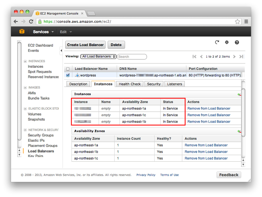Open EC2 Dashboard in sidebar
Screen dimensions: 262x197
click(40, 45)
